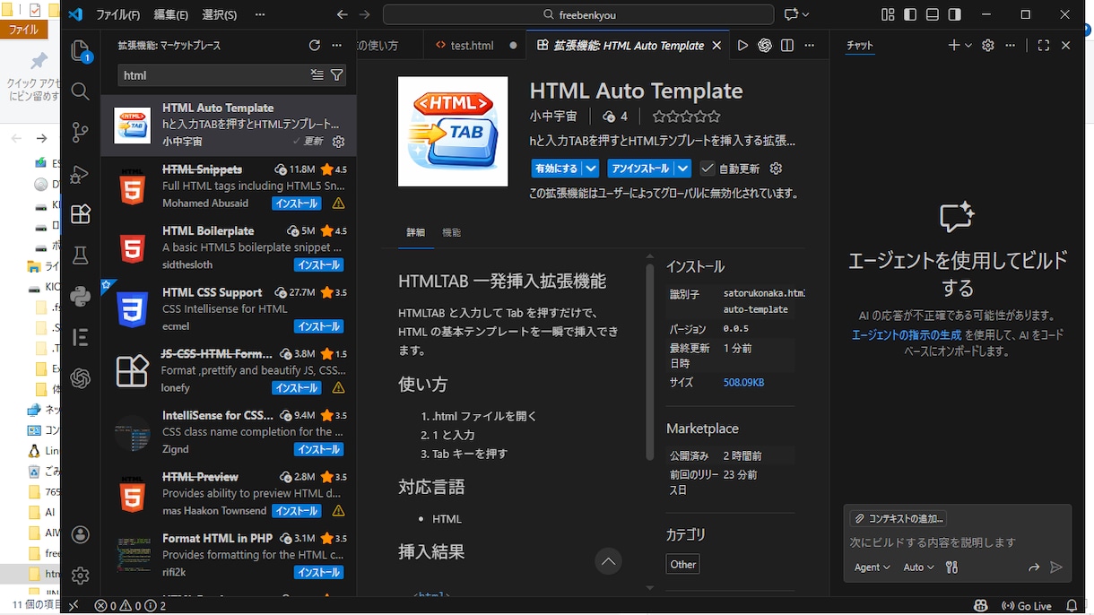Open the Auto model dropdown
This screenshot has width=1094, height=615.
919,567
